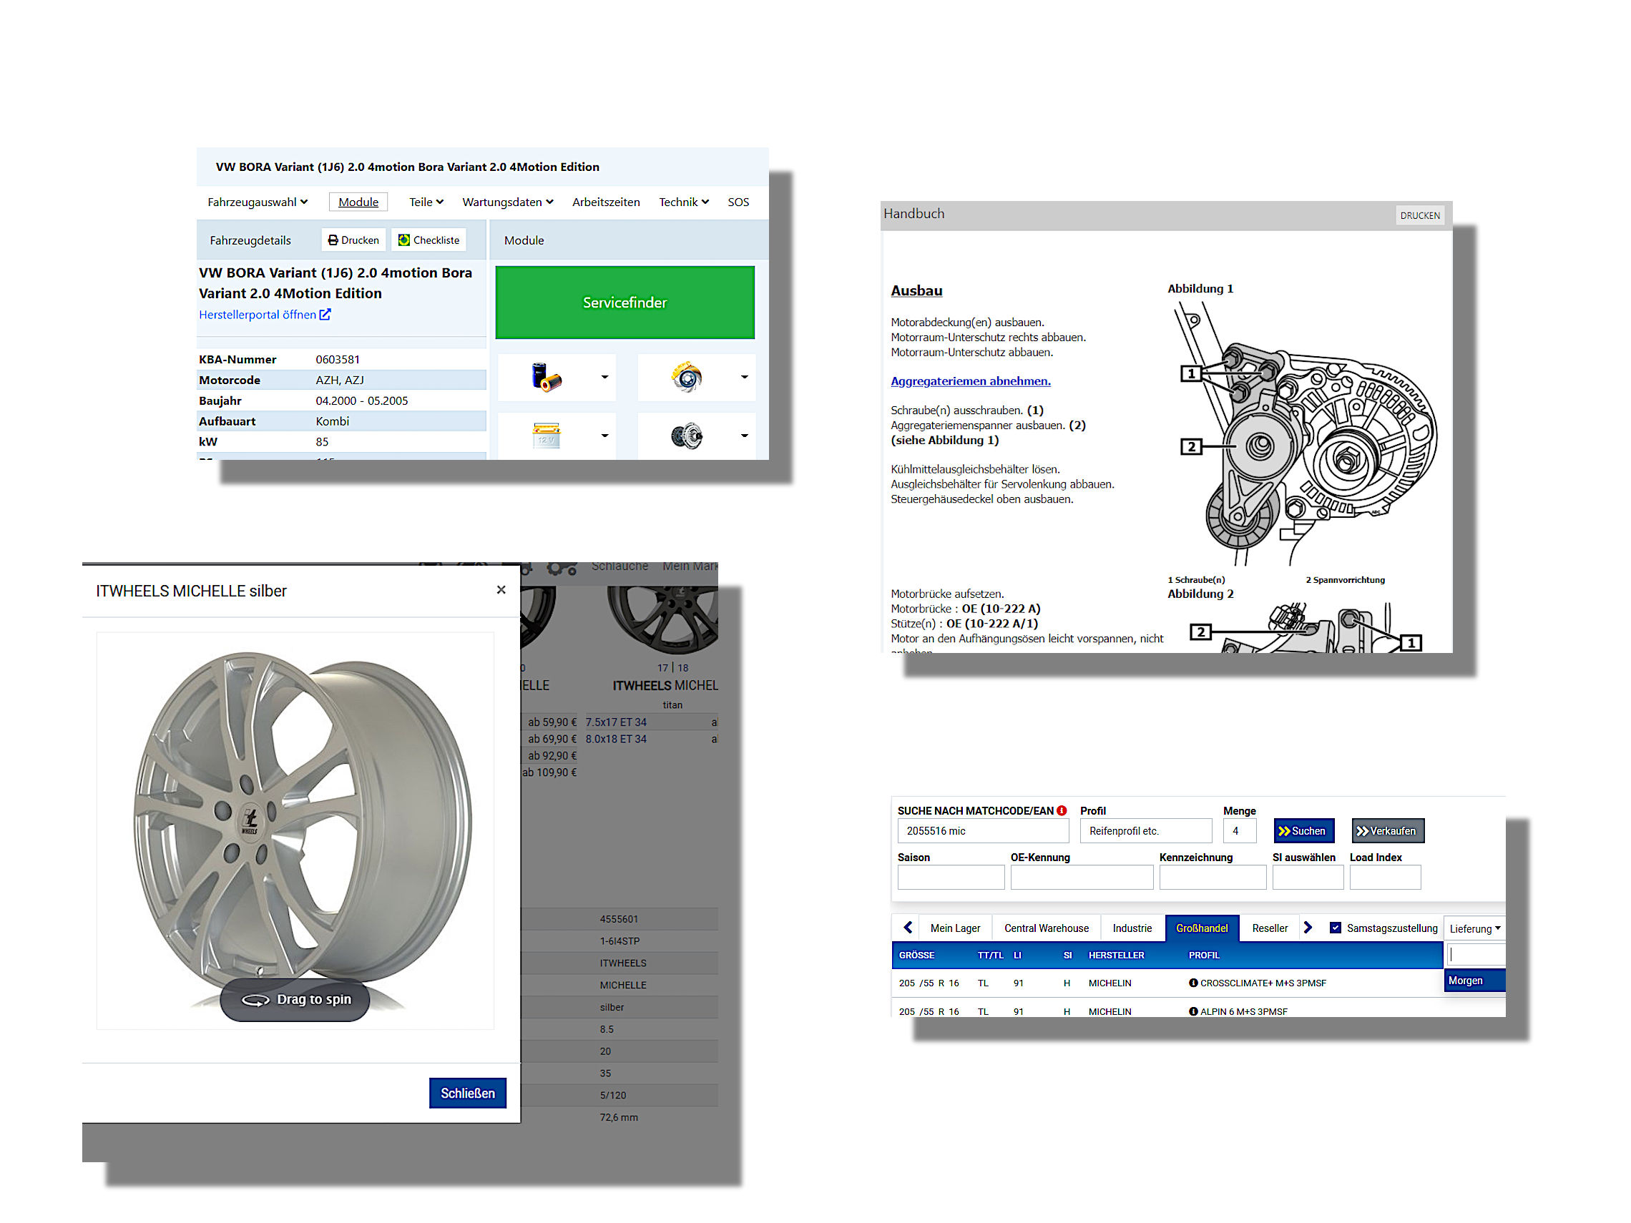Click the Matchcode/EAN input field
Viewport: 1631px width, 1223px height.
click(983, 832)
